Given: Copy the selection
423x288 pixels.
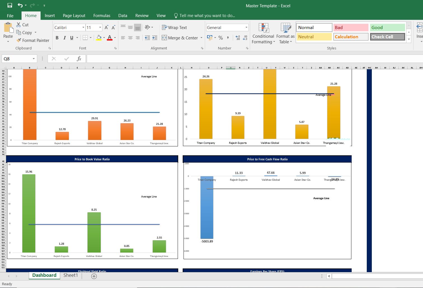Looking at the screenshot, I should pyautogui.click(x=24, y=32).
